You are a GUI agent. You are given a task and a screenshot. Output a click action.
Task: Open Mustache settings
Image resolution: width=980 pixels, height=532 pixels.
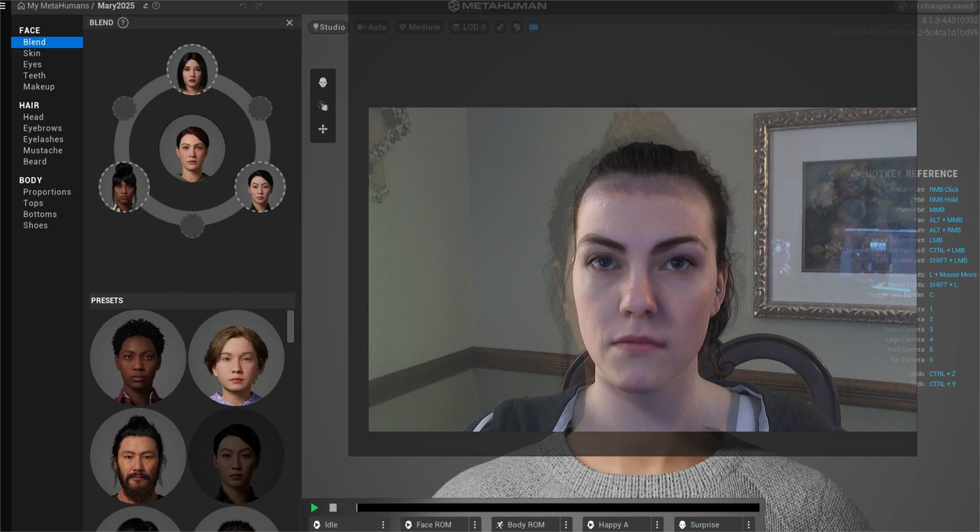[42, 150]
